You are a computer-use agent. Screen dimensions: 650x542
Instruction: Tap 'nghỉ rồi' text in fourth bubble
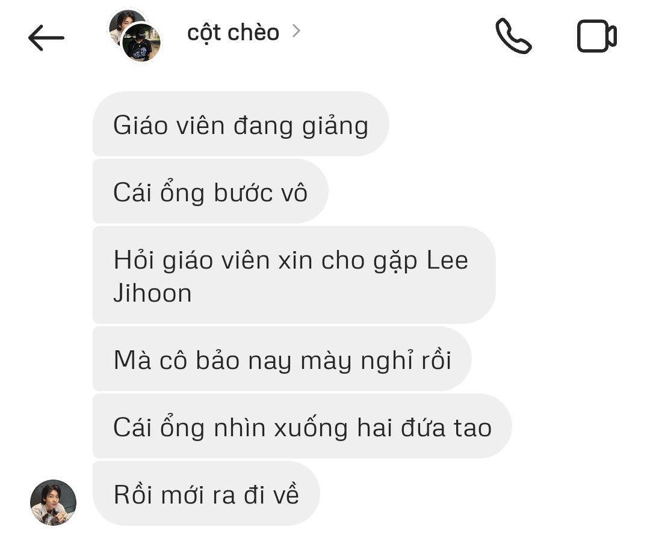(406, 360)
